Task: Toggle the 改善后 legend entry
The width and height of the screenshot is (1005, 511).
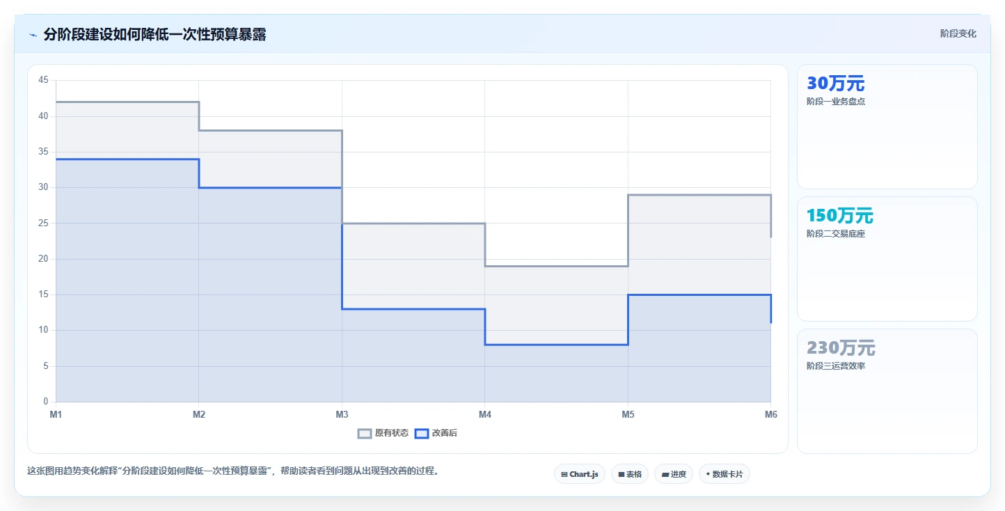Action: pos(436,433)
